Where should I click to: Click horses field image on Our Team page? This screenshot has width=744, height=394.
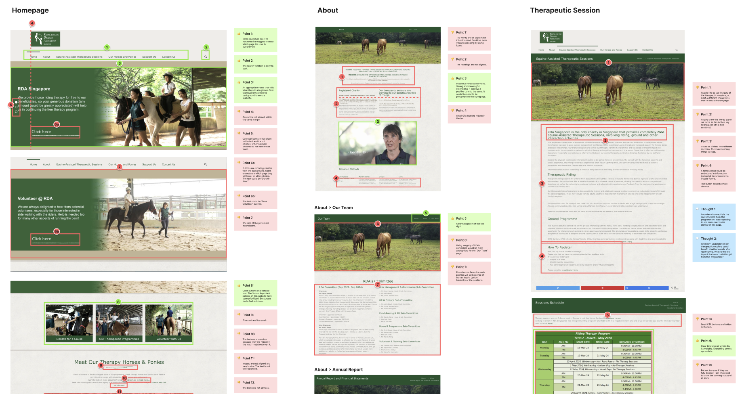pos(377,246)
